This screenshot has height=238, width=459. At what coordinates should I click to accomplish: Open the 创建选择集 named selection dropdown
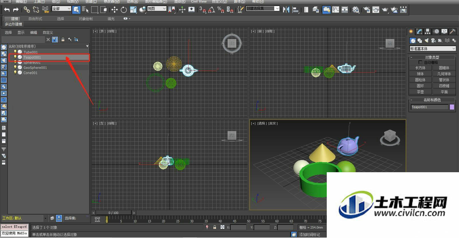point(263,9)
